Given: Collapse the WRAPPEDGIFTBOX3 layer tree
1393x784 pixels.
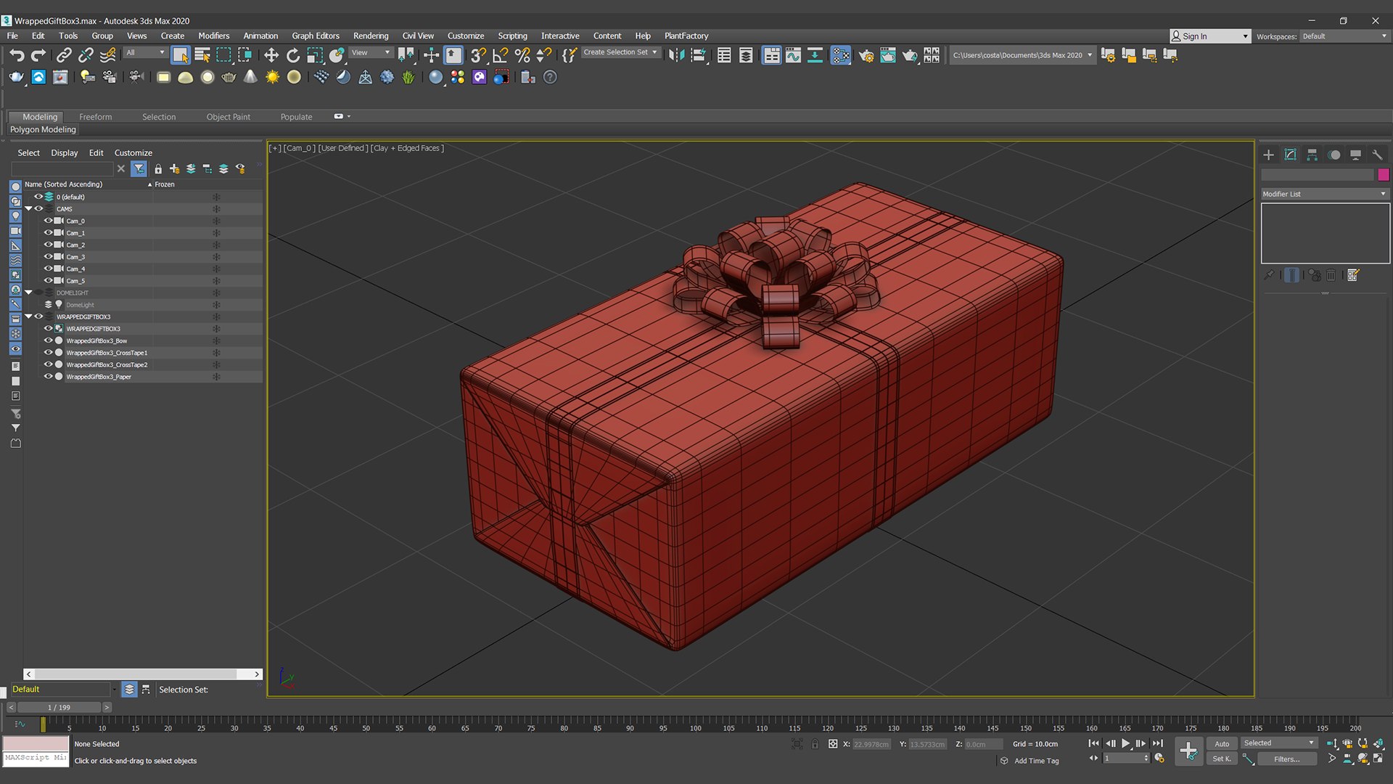Looking at the screenshot, I should click(x=28, y=317).
